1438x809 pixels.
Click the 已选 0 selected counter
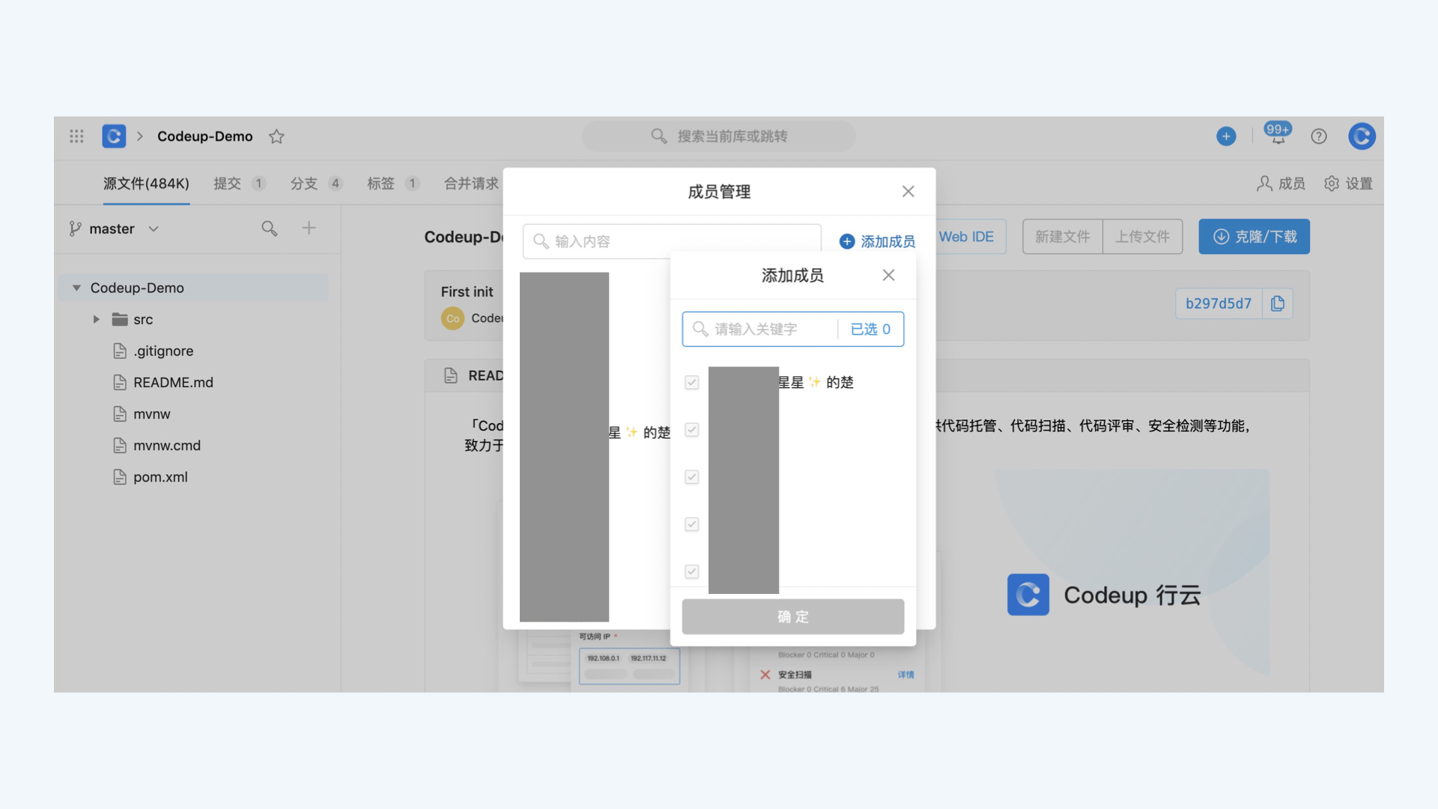[x=870, y=329]
